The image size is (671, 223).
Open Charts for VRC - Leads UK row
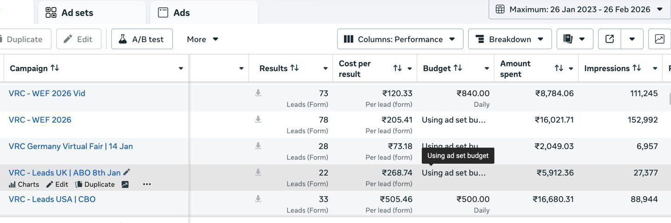tap(24, 184)
